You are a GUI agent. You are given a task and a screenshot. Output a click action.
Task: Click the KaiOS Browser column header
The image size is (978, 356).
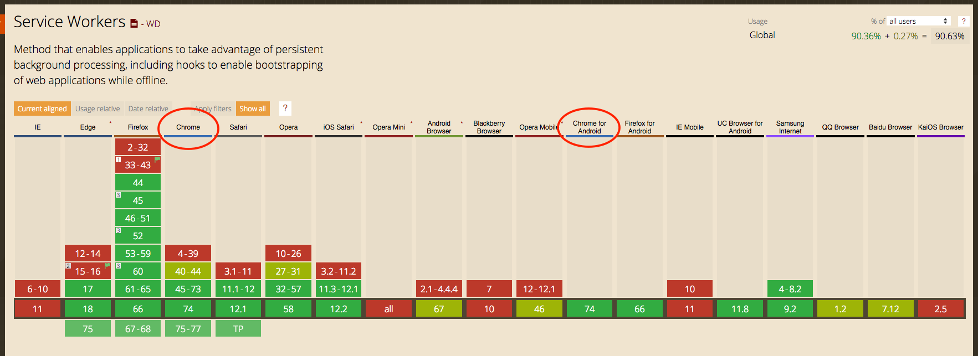click(x=941, y=127)
